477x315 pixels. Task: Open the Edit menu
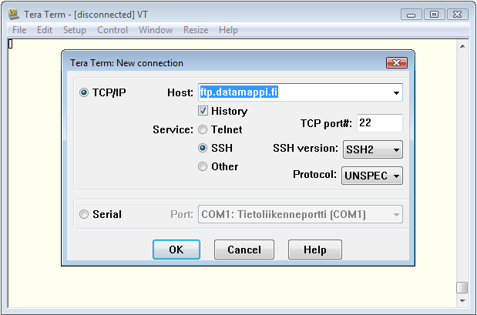(45, 30)
